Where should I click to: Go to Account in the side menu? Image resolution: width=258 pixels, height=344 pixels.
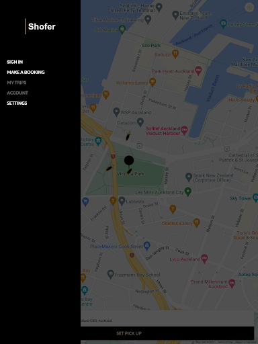pyautogui.click(x=17, y=93)
